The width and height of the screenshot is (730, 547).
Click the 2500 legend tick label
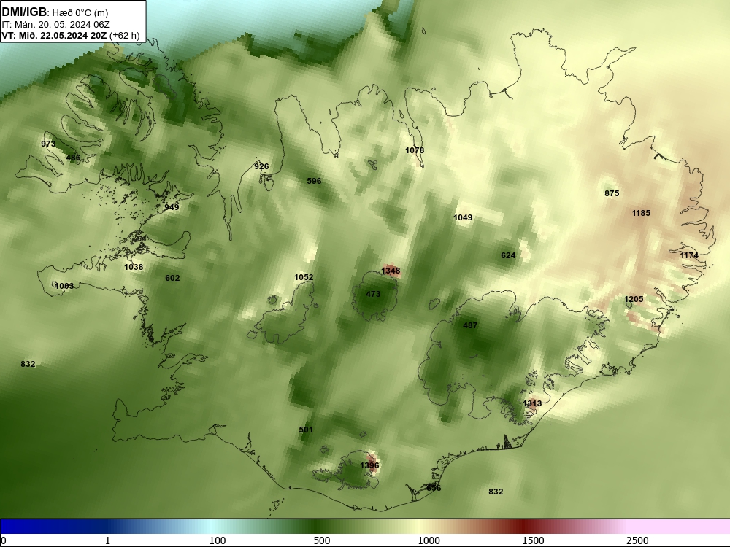click(x=637, y=540)
